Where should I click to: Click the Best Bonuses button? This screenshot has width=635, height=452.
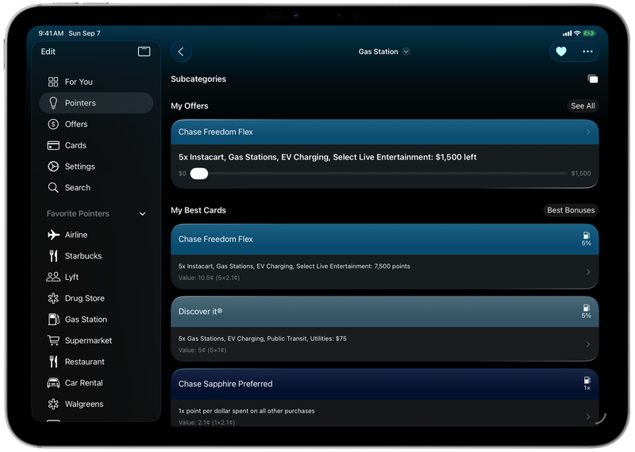pos(571,210)
